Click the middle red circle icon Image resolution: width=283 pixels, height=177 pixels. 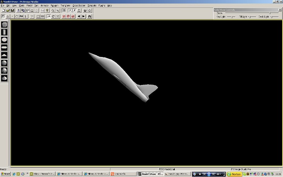pyautogui.click(x=68, y=16)
